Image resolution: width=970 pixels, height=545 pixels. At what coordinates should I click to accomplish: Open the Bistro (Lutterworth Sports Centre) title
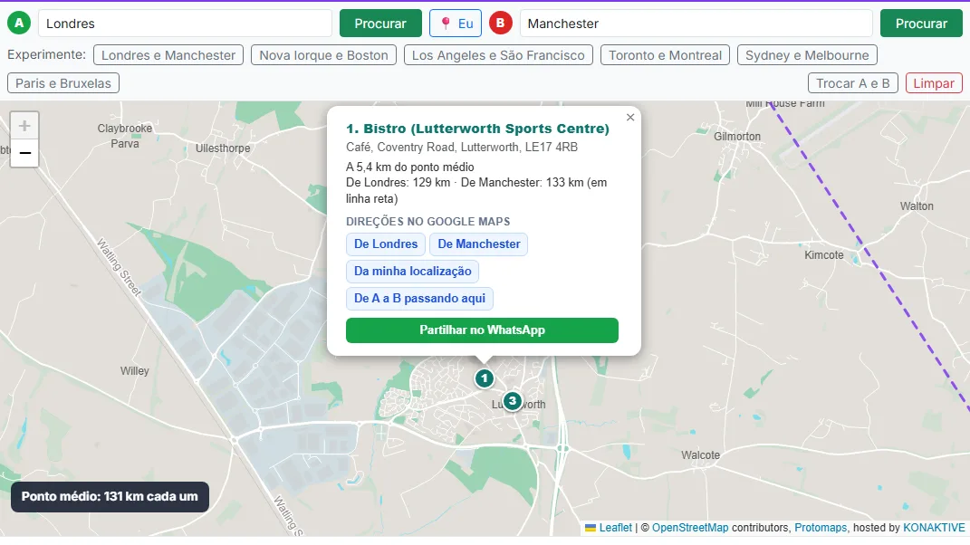477,129
